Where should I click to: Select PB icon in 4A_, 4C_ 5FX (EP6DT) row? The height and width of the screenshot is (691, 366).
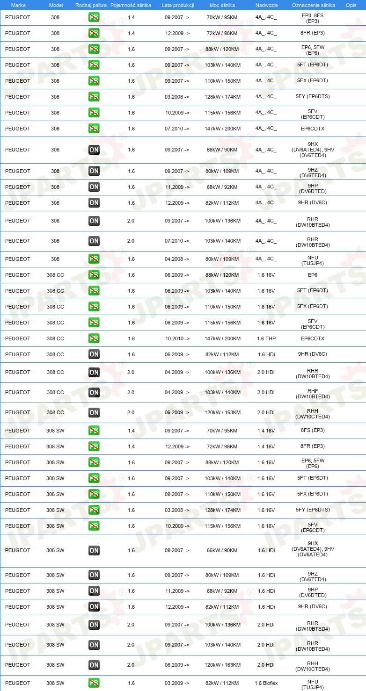coord(94,81)
